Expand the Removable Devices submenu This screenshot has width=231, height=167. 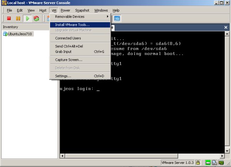[x=80, y=17]
